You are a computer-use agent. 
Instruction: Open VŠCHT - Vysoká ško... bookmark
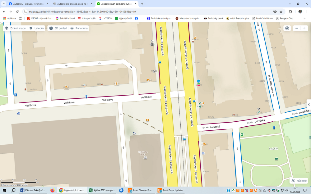(x=40, y=18)
